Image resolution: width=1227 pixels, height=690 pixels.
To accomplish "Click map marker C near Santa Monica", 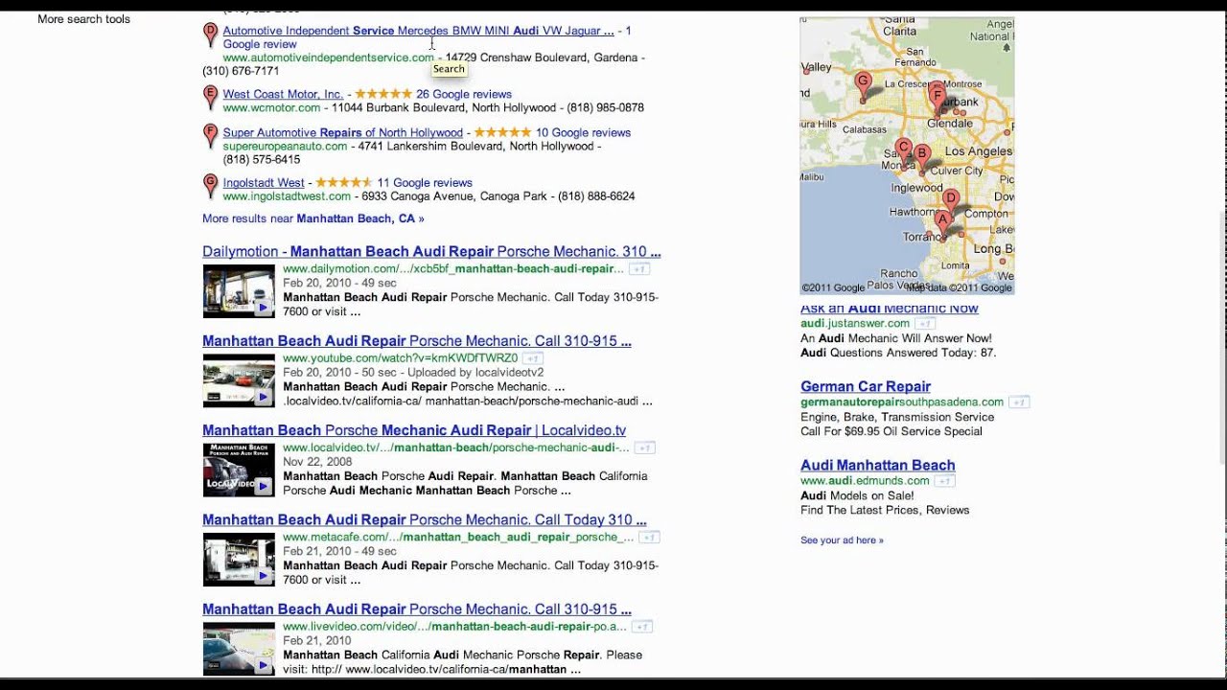I will click(903, 150).
